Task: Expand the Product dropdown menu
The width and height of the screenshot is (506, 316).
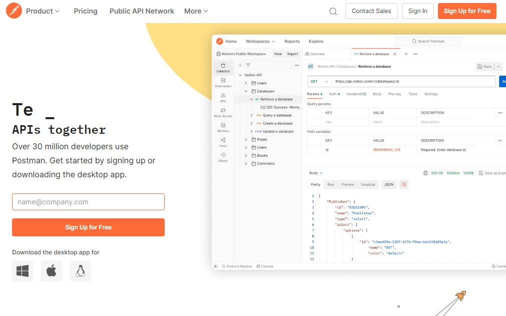Action: 43,11
